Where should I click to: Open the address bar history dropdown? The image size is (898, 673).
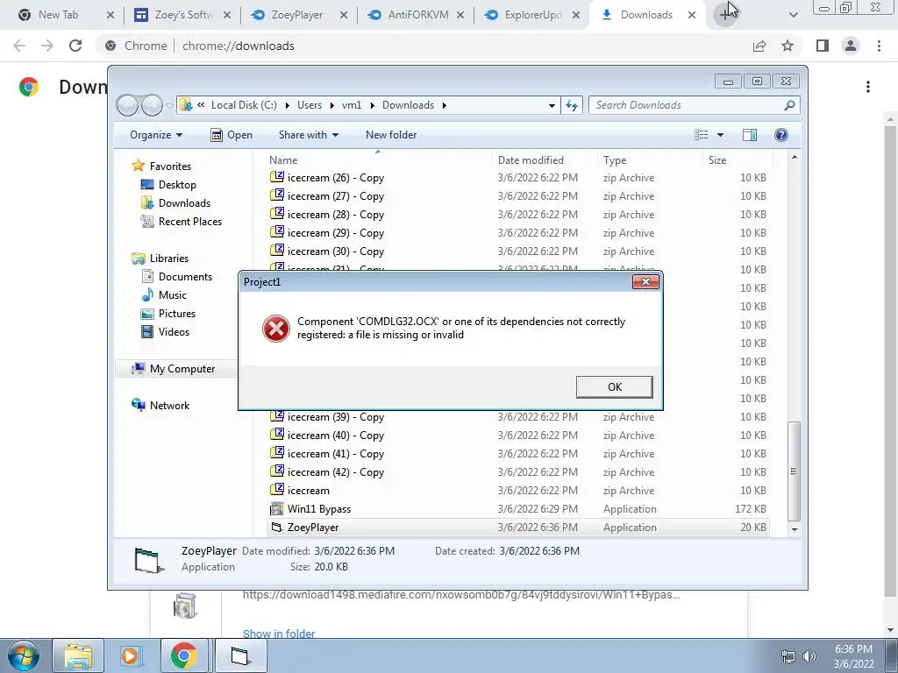coord(552,105)
